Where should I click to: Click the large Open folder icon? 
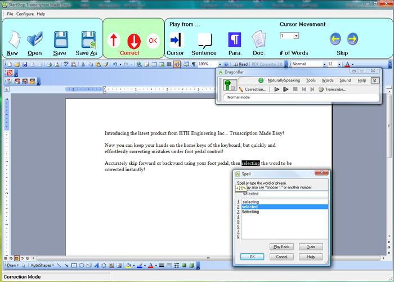(x=35, y=39)
